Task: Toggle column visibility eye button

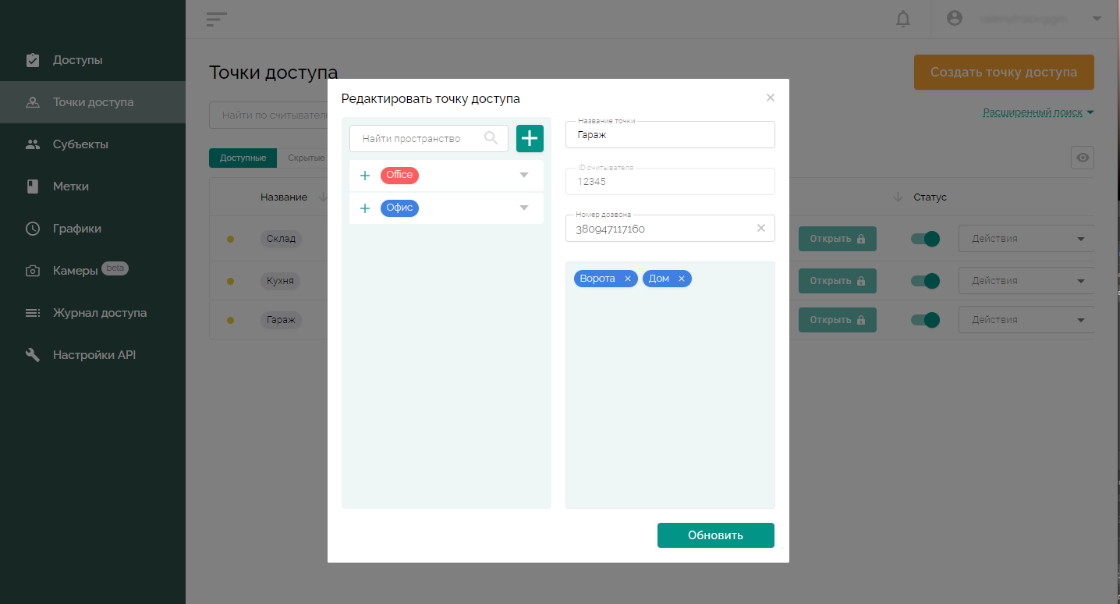Action: click(1083, 158)
